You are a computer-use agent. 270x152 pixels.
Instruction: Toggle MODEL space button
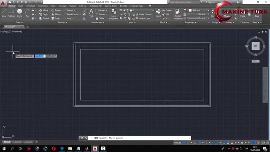point(178,143)
